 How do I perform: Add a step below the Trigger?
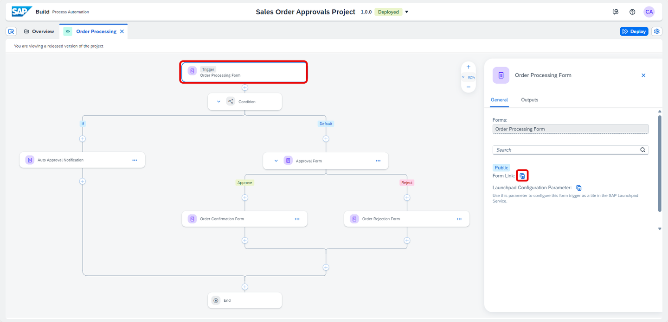point(245,87)
